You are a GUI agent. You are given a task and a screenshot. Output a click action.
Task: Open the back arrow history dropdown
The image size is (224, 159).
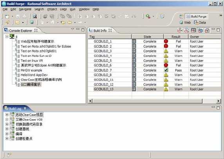pyautogui.click(x=75, y=23)
